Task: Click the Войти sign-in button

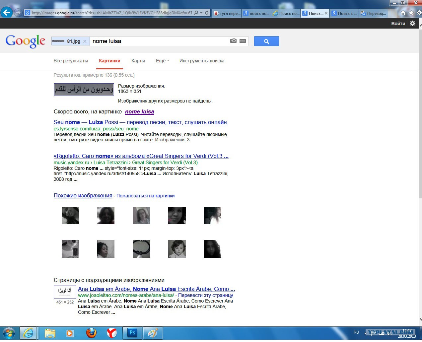Action: [x=398, y=24]
